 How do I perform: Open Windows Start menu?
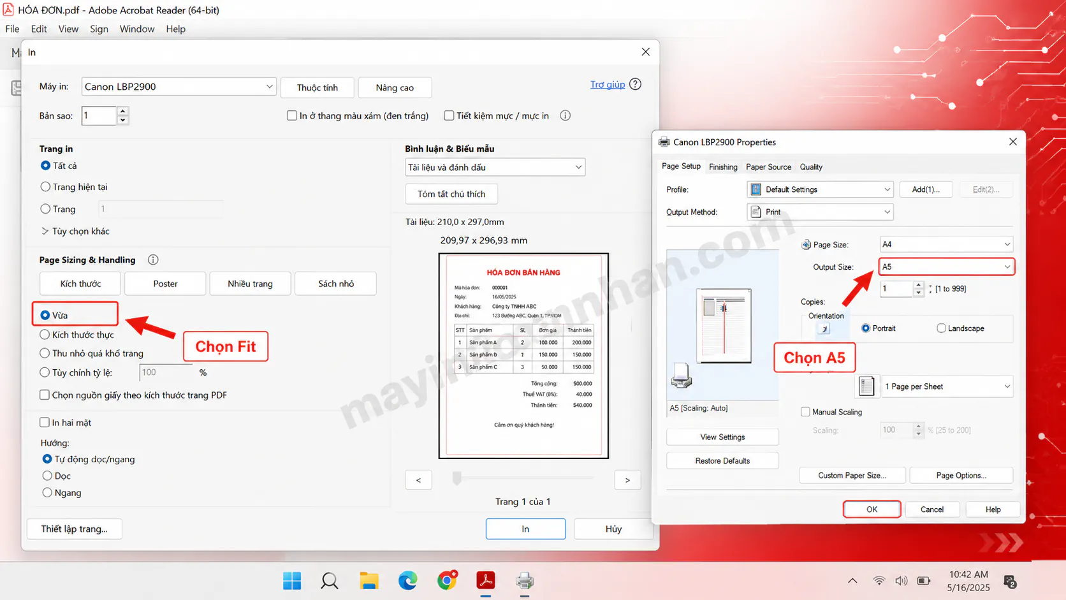[292, 580]
